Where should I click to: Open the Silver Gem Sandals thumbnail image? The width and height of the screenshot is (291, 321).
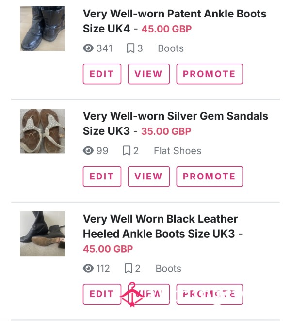(42, 131)
